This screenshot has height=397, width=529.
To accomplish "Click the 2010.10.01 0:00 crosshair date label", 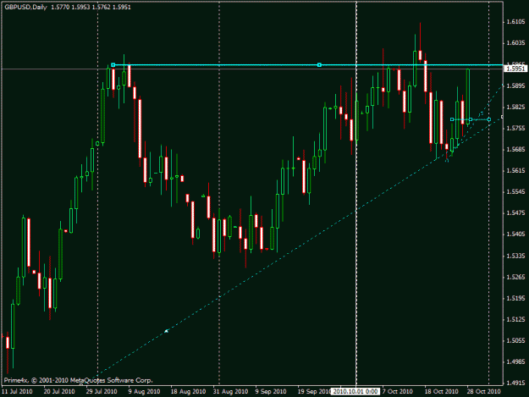I will click(355, 391).
